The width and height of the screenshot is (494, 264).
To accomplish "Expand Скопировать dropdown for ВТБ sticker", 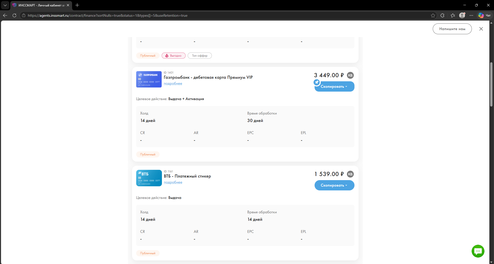I will 334,186.
